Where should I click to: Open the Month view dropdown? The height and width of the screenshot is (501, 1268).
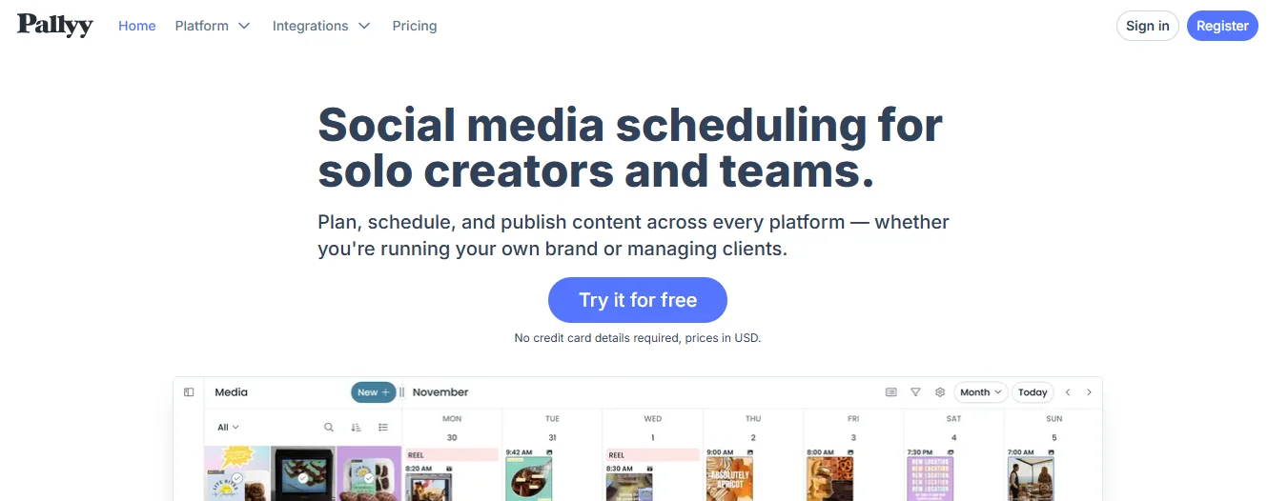(x=981, y=392)
